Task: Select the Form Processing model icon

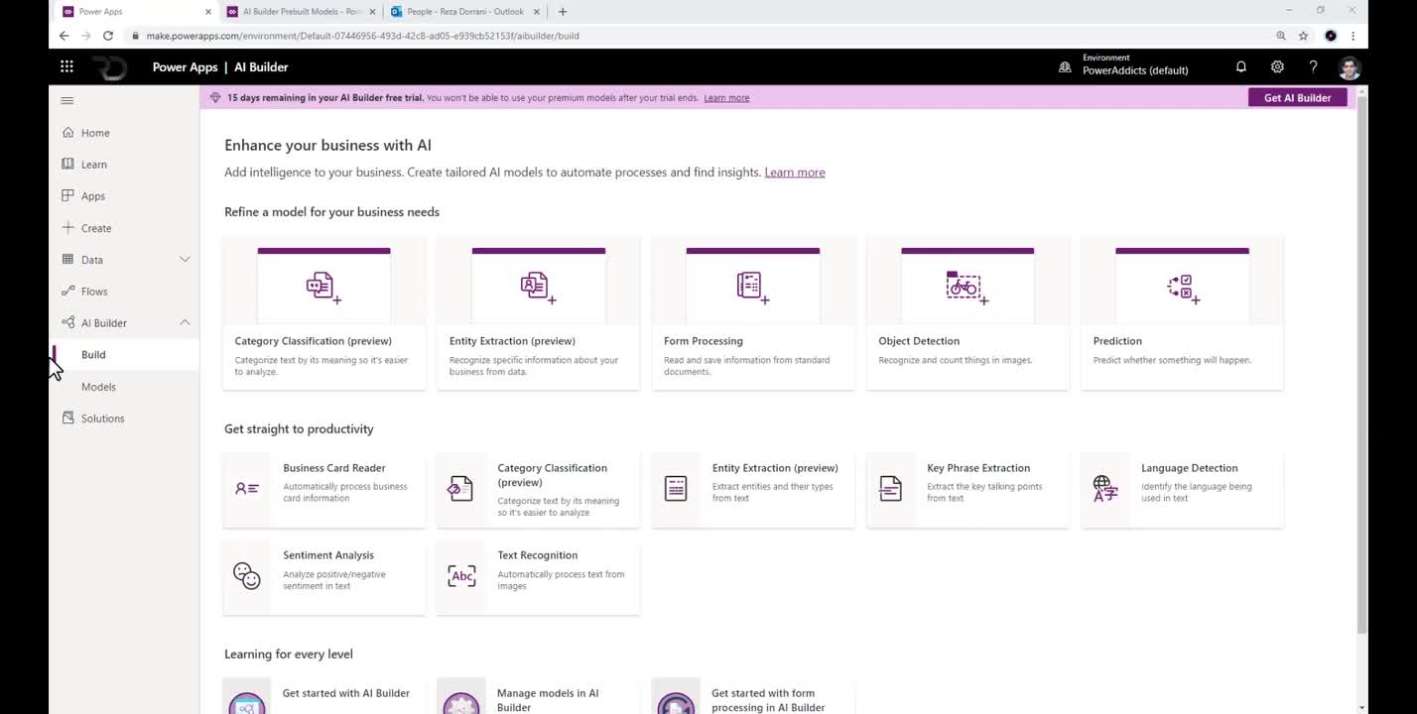Action: 752,288
